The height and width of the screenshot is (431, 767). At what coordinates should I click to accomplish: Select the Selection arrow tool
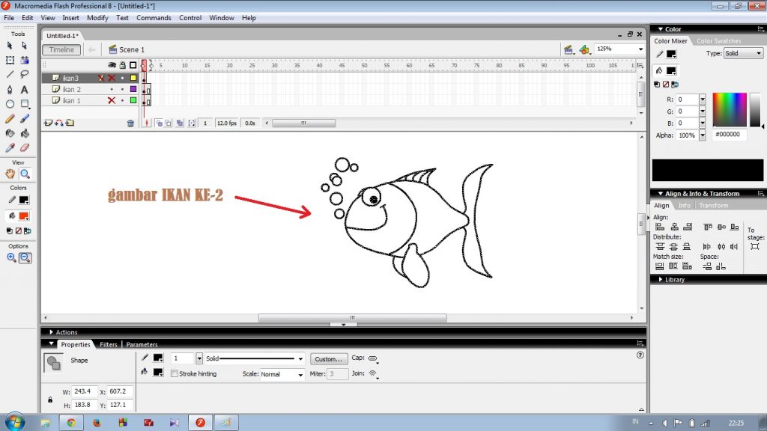10,46
